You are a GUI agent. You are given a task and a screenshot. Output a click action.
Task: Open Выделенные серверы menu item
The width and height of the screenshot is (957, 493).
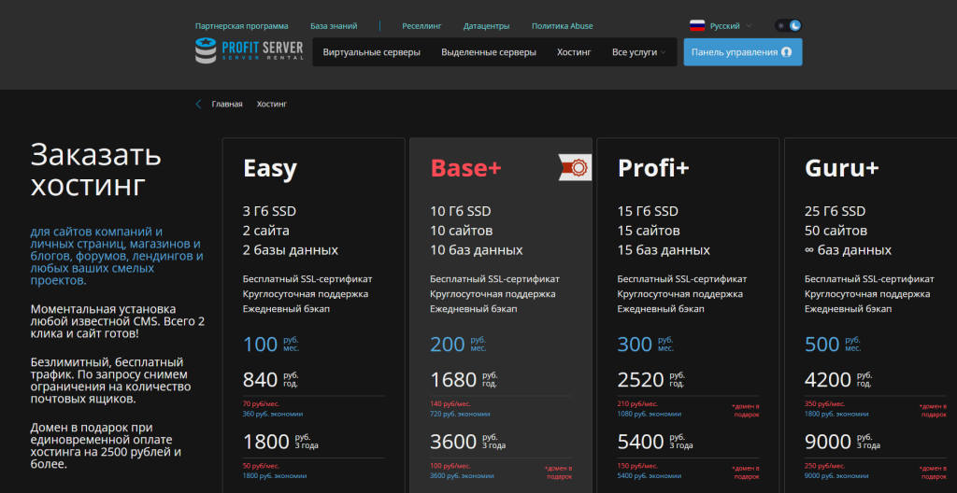(x=489, y=52)
